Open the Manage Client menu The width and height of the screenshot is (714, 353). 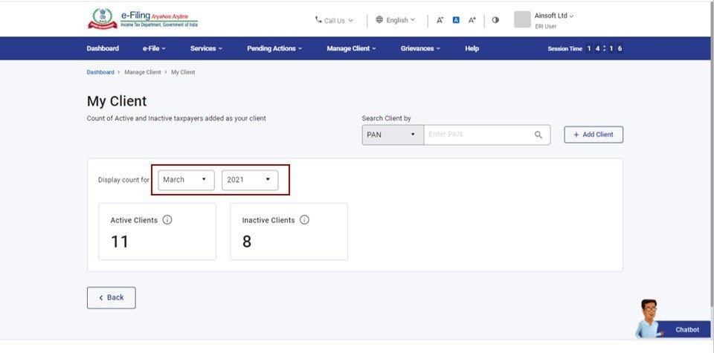[x=351, y=48]
